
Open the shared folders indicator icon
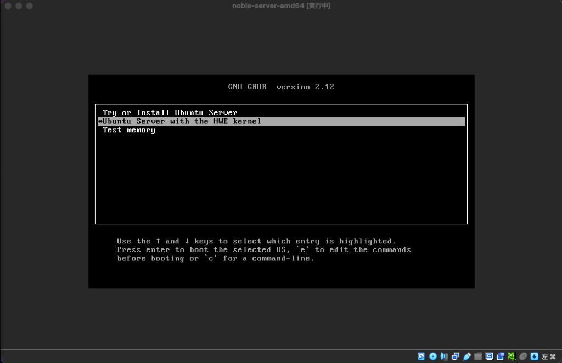[x=478, y=356]
